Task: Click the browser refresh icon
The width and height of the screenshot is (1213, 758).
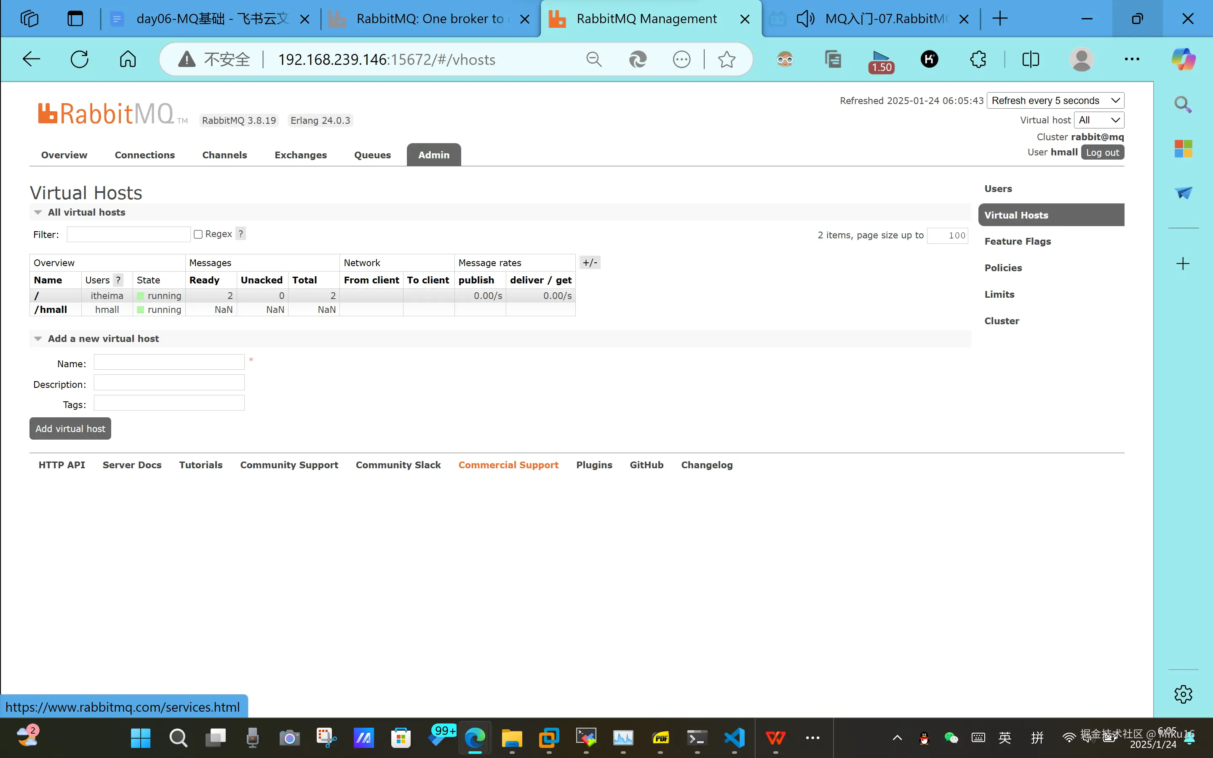Action: click(79, 59)
